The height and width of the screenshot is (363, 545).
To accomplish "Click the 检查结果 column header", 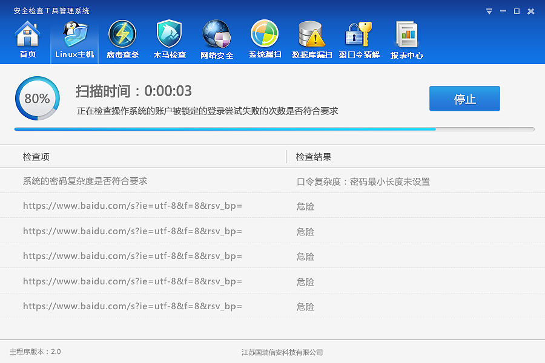I will (314, 157).
